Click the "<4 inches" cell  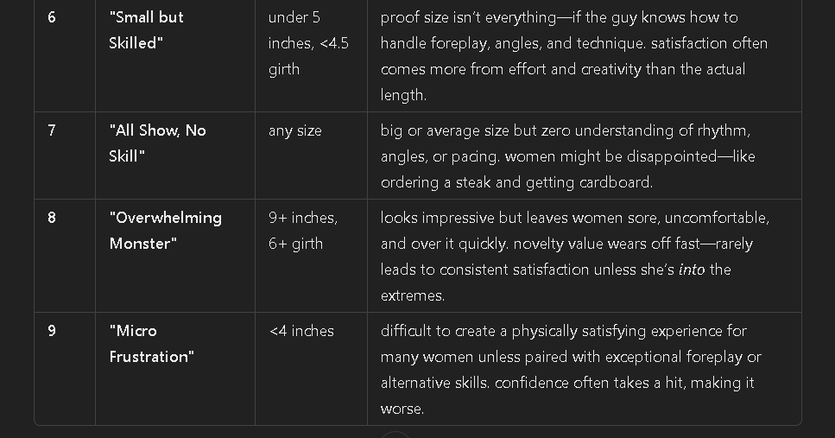click(301, 331)
